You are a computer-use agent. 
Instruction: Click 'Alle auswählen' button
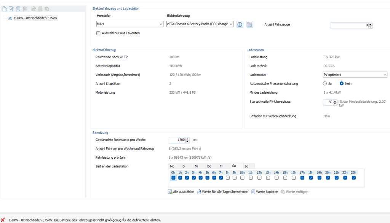click(x=181, y=192)
